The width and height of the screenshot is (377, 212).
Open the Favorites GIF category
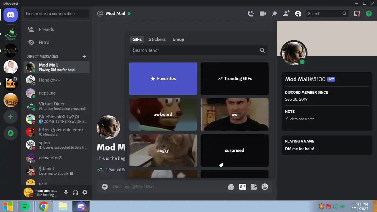click(x=163, y=79)
